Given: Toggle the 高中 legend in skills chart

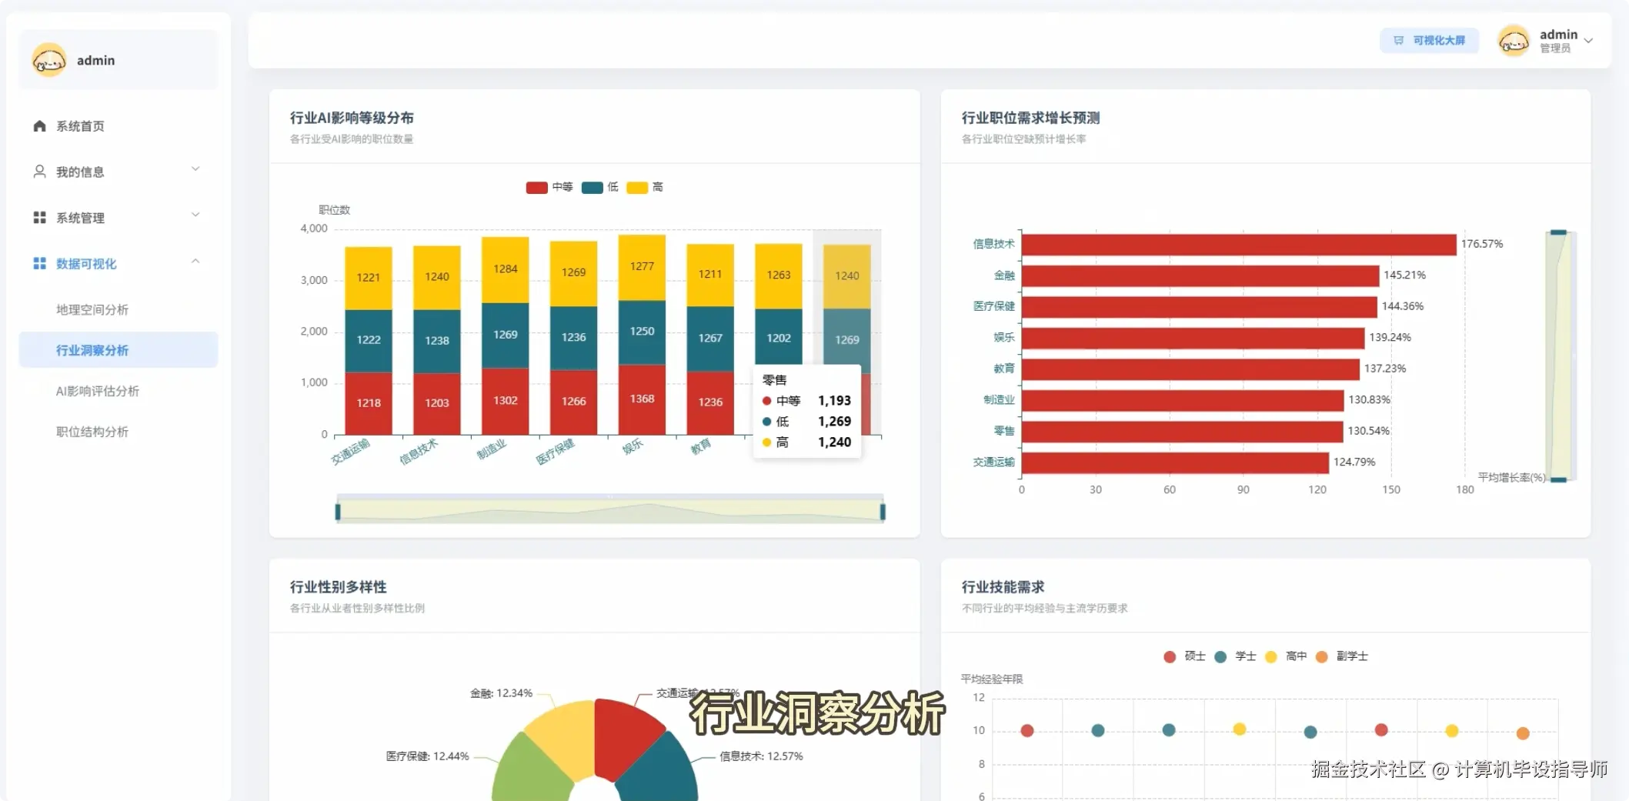Looking at the screenshot, I should (1286, 656).
